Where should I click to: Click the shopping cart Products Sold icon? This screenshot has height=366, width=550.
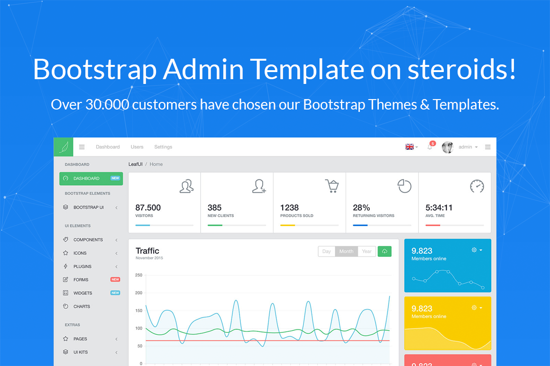[x=331, y=186]
